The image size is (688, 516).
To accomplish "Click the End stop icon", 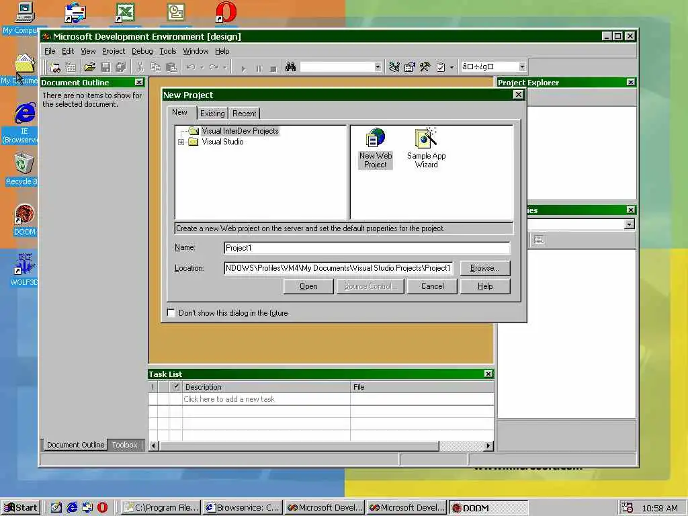I will pyautogui.click(x=273, y=68).
